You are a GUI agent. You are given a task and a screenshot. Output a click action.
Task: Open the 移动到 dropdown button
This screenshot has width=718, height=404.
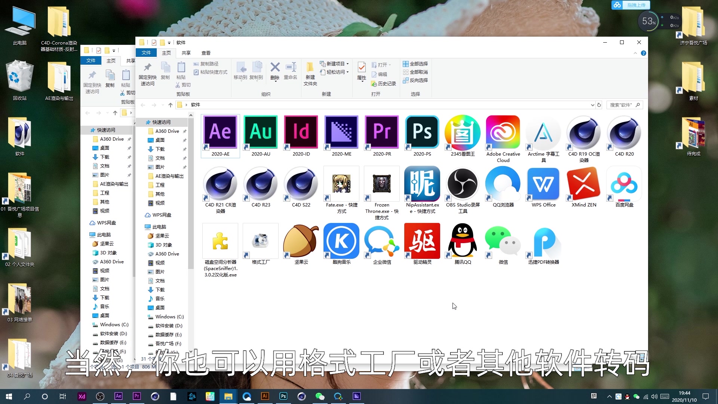[x=240, y=71]
